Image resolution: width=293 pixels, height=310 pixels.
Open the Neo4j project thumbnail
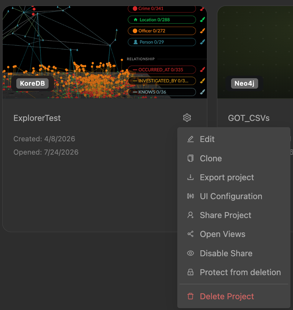[255, 52]
